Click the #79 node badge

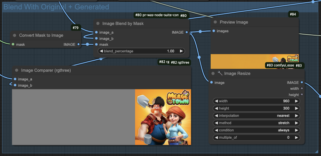coord(76,28)
